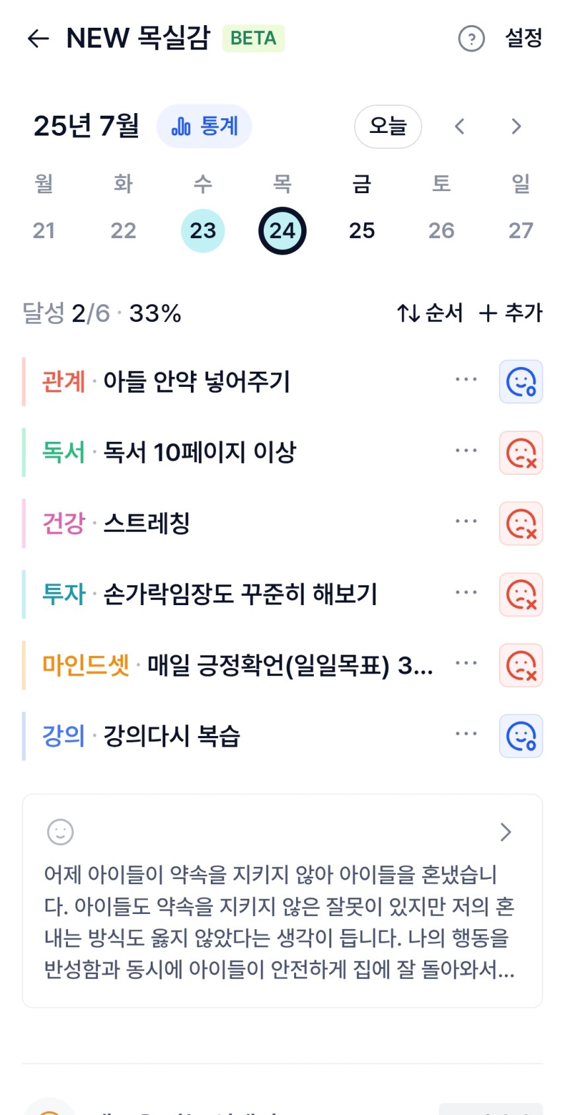Tap the smiley mood icon in diary card
The height and width of the screenshot is (1115, 565).
tap(60, 832)
